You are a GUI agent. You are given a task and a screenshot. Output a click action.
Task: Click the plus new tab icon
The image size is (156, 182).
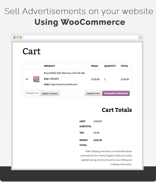(x=141, y=37)
